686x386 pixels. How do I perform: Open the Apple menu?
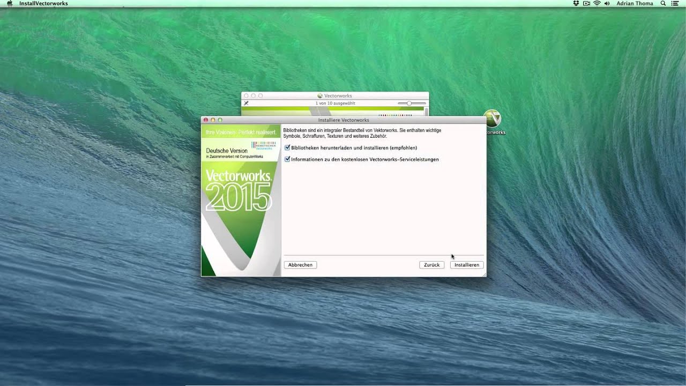tap(9, 3)
